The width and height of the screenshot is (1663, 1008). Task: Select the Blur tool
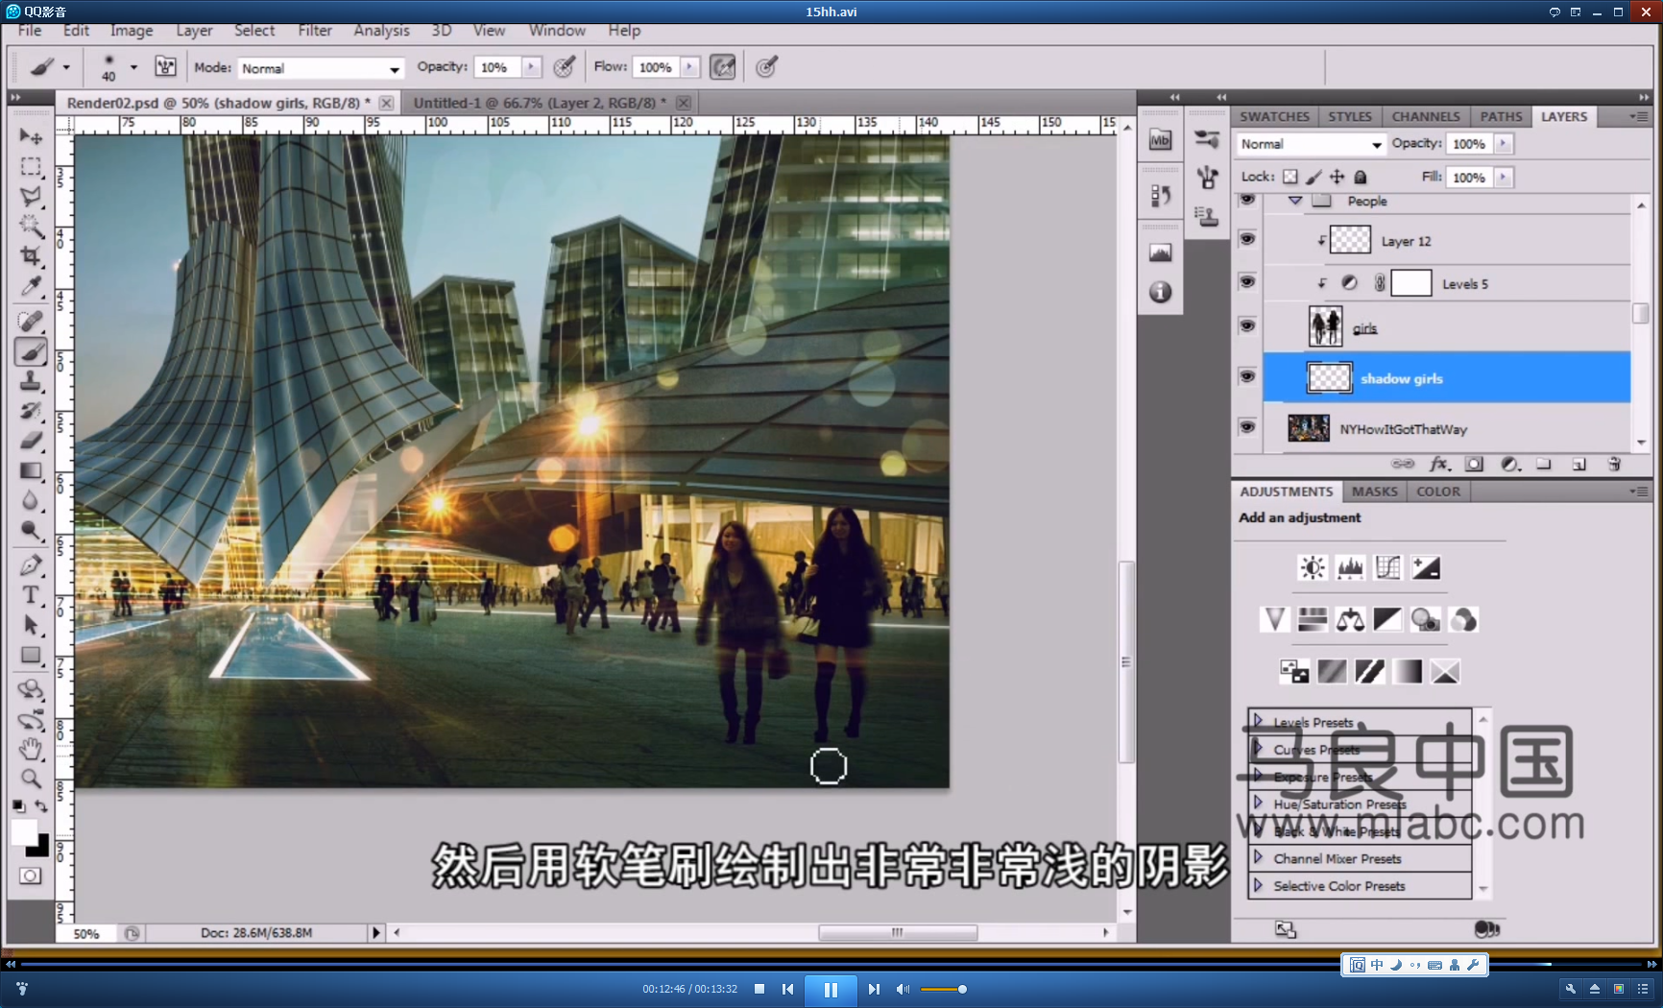tap(30, 500)
